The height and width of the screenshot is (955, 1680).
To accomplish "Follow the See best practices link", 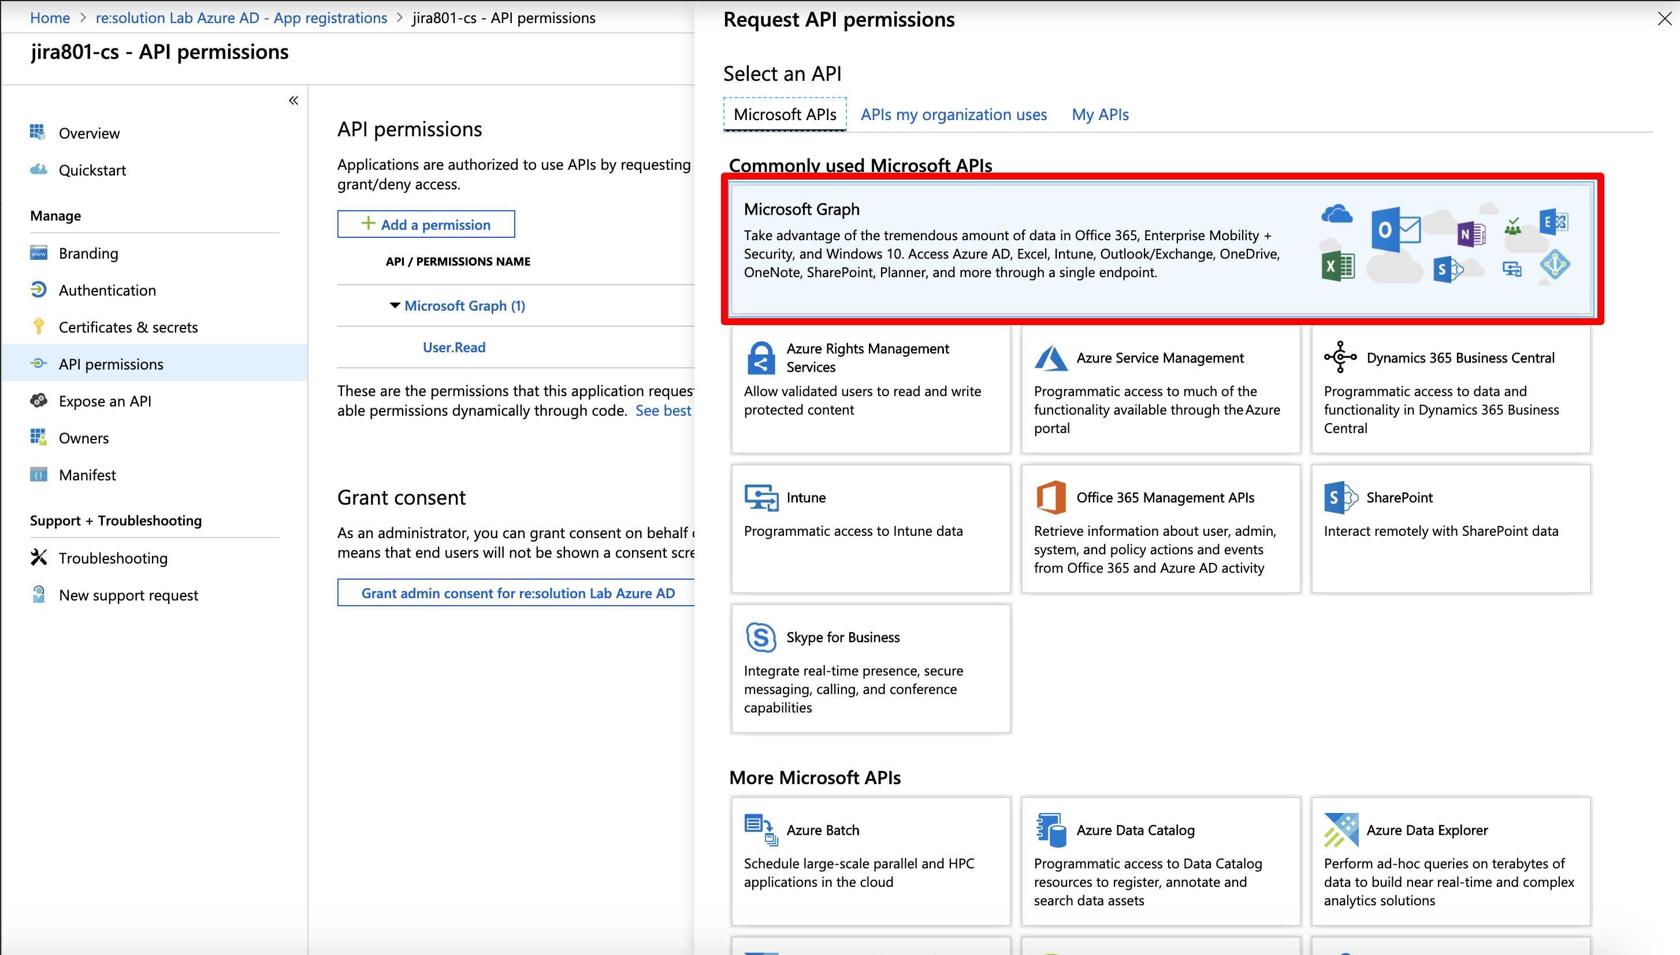I will (x=663, y=411).
